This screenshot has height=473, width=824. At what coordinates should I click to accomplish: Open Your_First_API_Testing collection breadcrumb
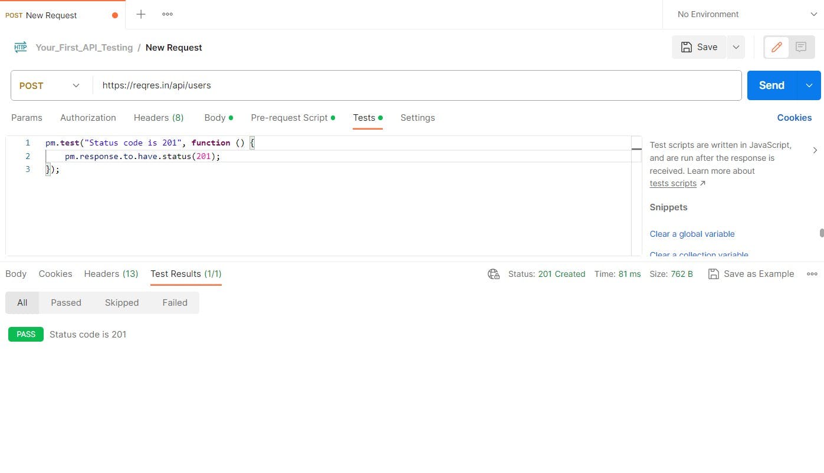[84, 48]
